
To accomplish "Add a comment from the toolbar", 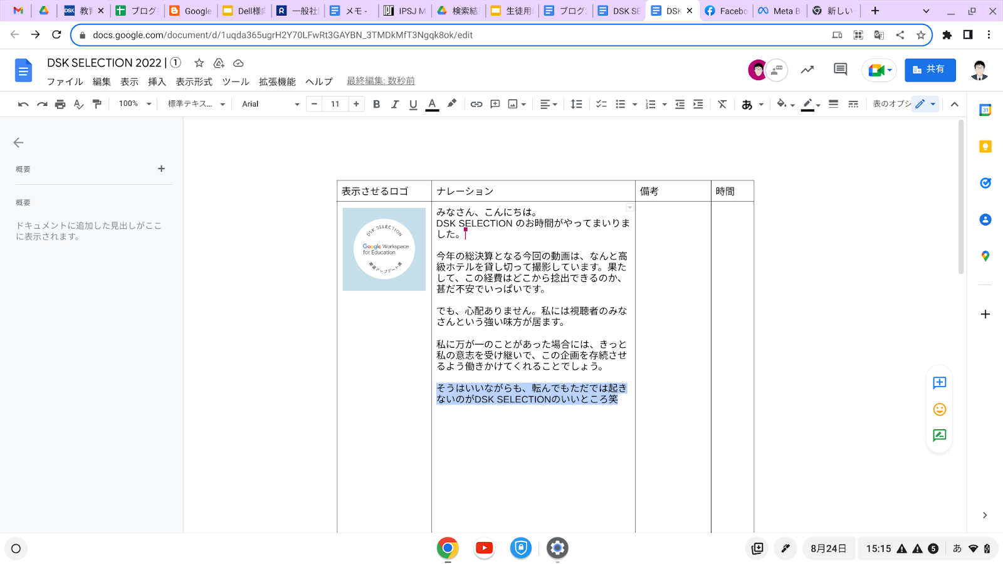I will tap(495, 104).
